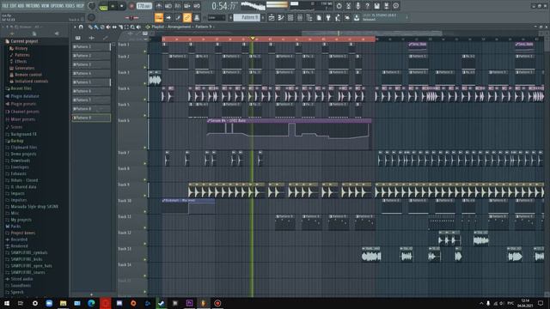The image size is (550, 309).
Task: Click the view channel rack shortcut icon
Action: click(x=290, y=17)
